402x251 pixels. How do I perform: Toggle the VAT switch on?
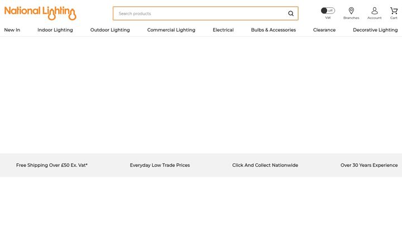pos(328,11)
